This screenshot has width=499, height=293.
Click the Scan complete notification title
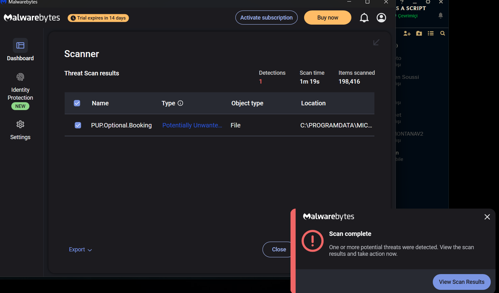point(350,234)
